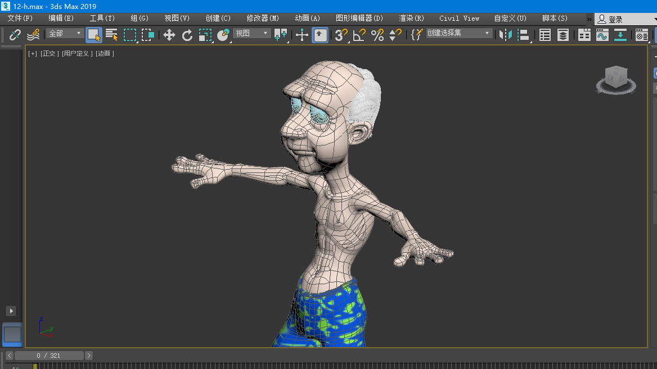This screenshot has width=657, height=369.
Task: Open the Material Editor icon
Action: pyautogui.click(x=641, y=35)
